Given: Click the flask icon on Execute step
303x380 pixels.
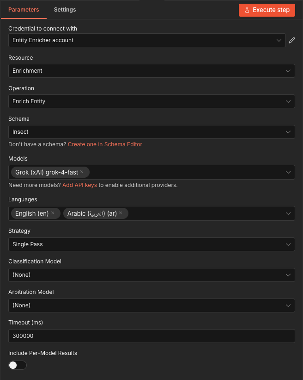Looking at the screenshot, I should [248, 10].
